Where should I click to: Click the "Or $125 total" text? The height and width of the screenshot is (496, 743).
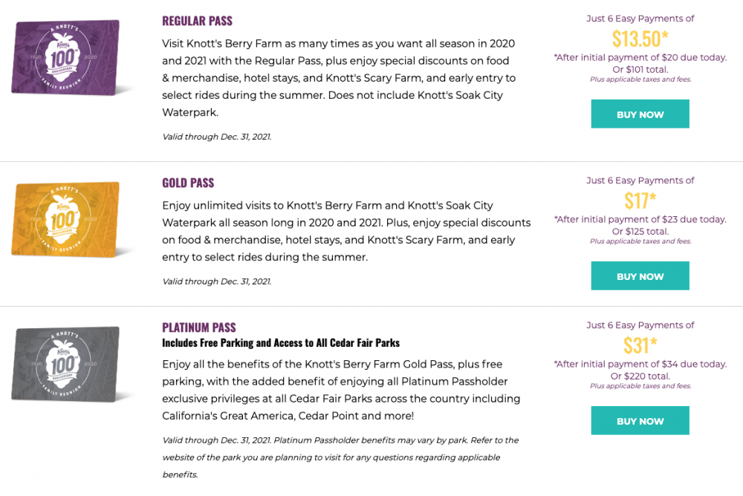(640, 231)
